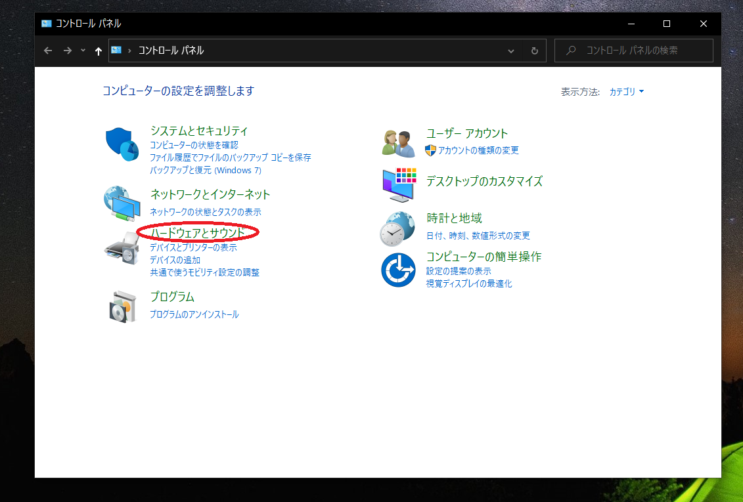Open バックアップと復元 (Windows 7) link
The width and height of the screenshot is (743, 502).
pyautogui.click(x=206, y=171)
